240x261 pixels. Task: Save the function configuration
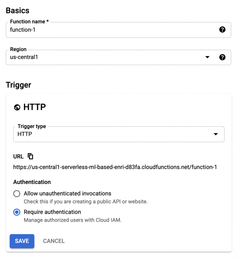[22, 241]
